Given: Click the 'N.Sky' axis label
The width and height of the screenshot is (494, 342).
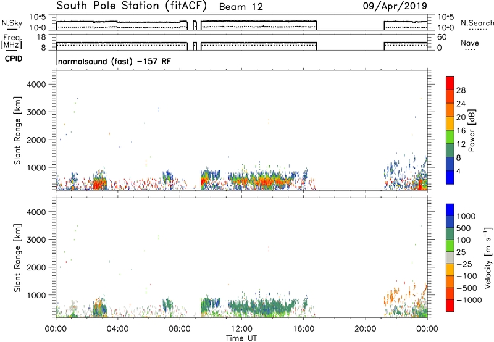Looking at the screenshot, I should [12, 23].
